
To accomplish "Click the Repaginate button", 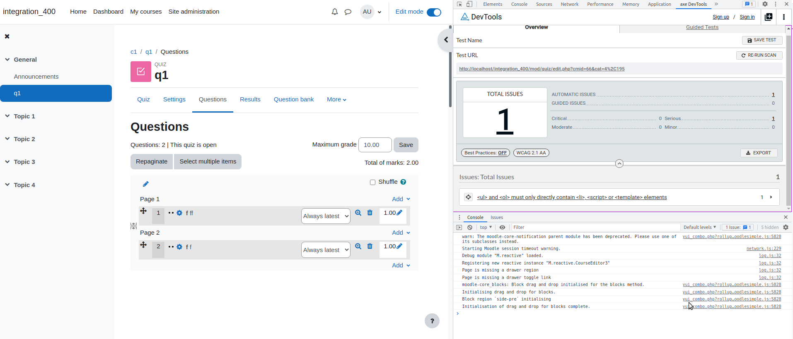I will [152, 161].
